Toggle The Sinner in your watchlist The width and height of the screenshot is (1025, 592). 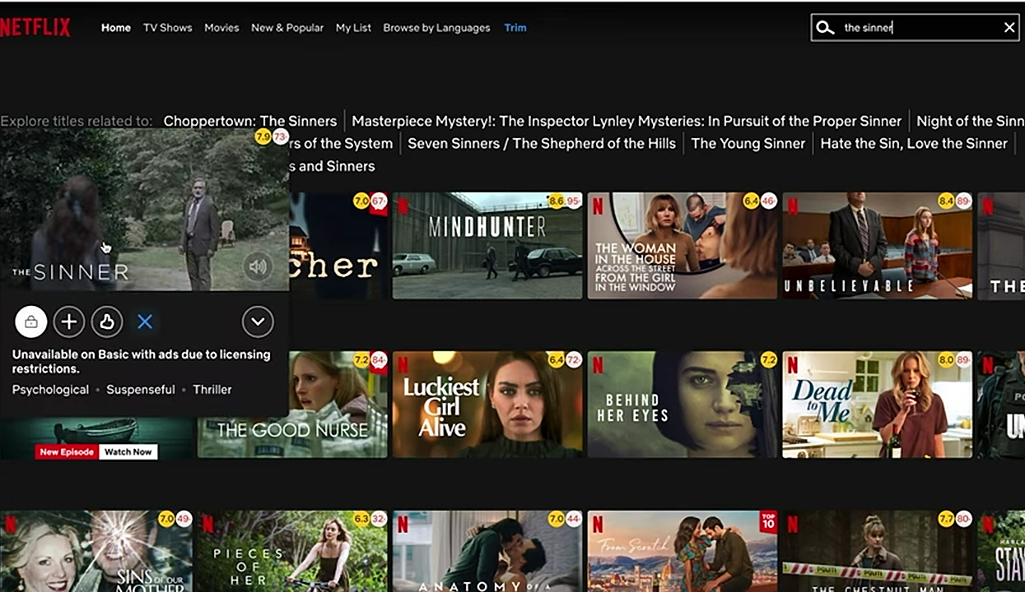pos(69,321)
